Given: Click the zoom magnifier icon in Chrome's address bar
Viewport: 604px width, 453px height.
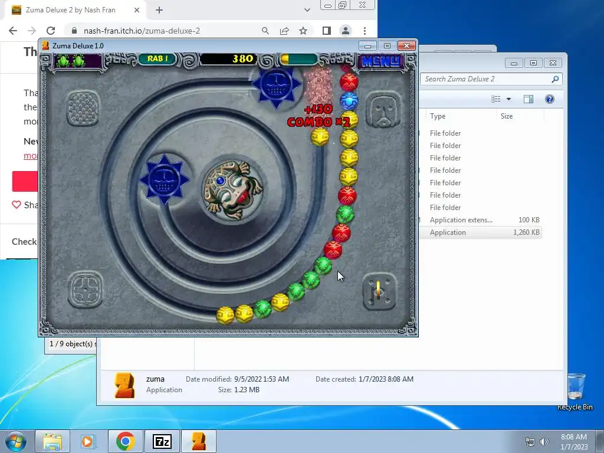Looking at the screenshot, I should click(x=265, y=31).
